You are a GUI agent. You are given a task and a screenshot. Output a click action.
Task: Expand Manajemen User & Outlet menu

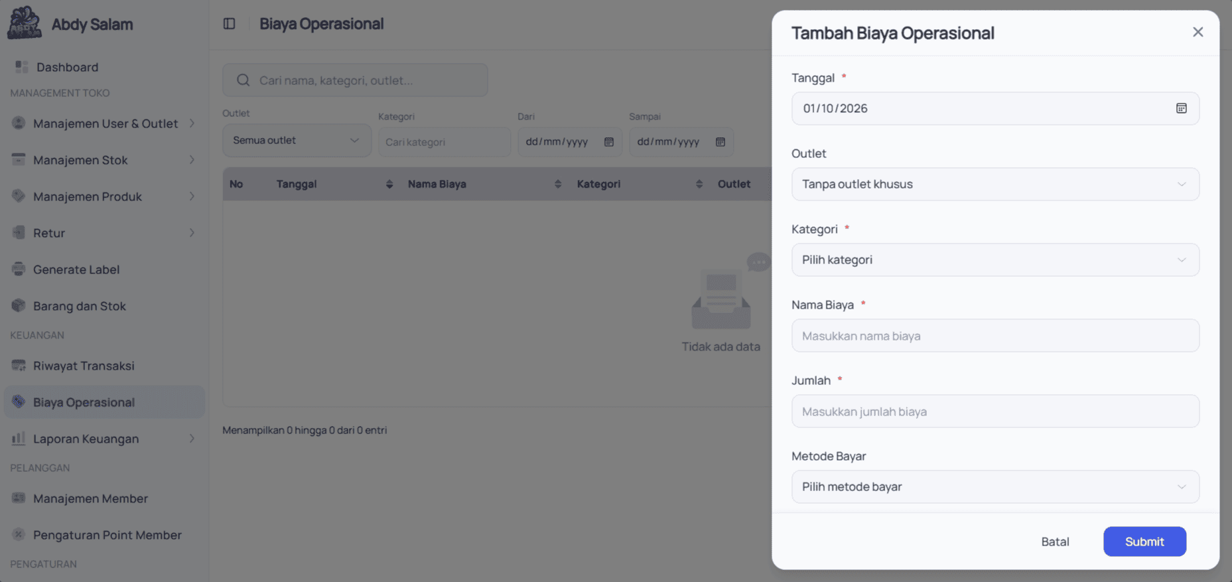104,123
